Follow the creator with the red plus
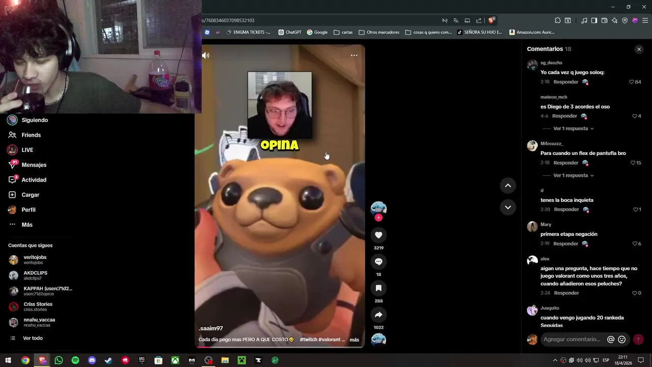 tap(378, 218)
